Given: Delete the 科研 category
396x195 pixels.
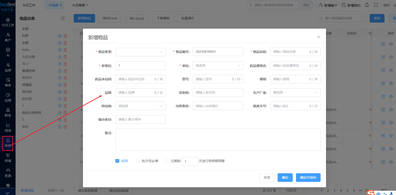Looking at the screenshot, I should (x=65, y=36).
